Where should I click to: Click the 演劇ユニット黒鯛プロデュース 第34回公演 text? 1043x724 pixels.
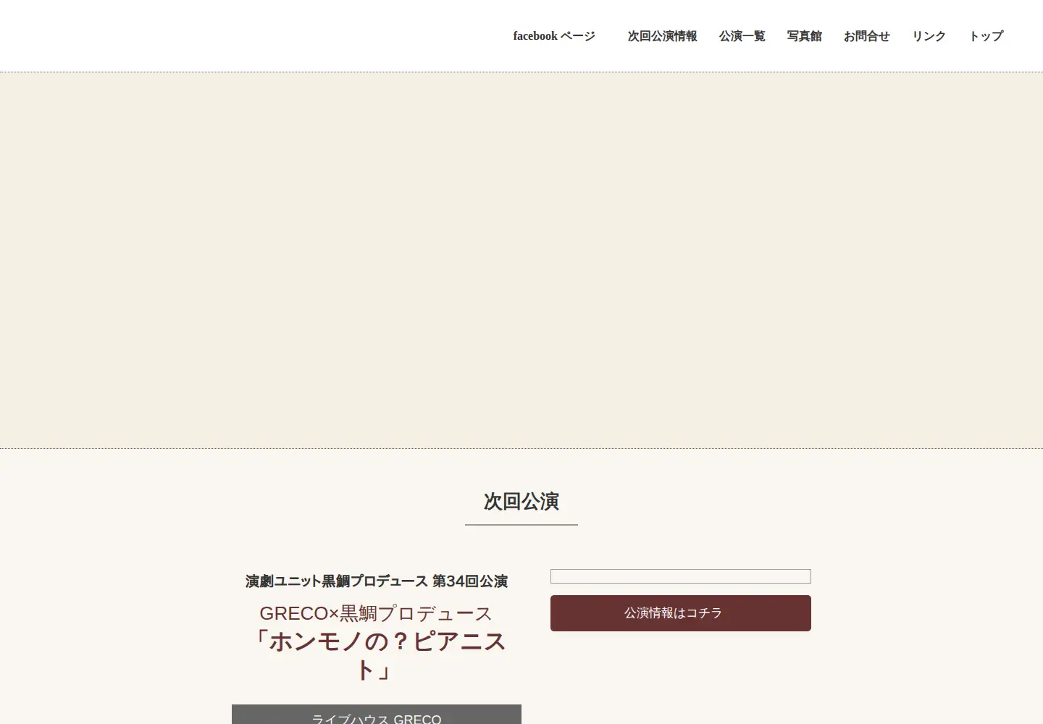tap(377, 581)
